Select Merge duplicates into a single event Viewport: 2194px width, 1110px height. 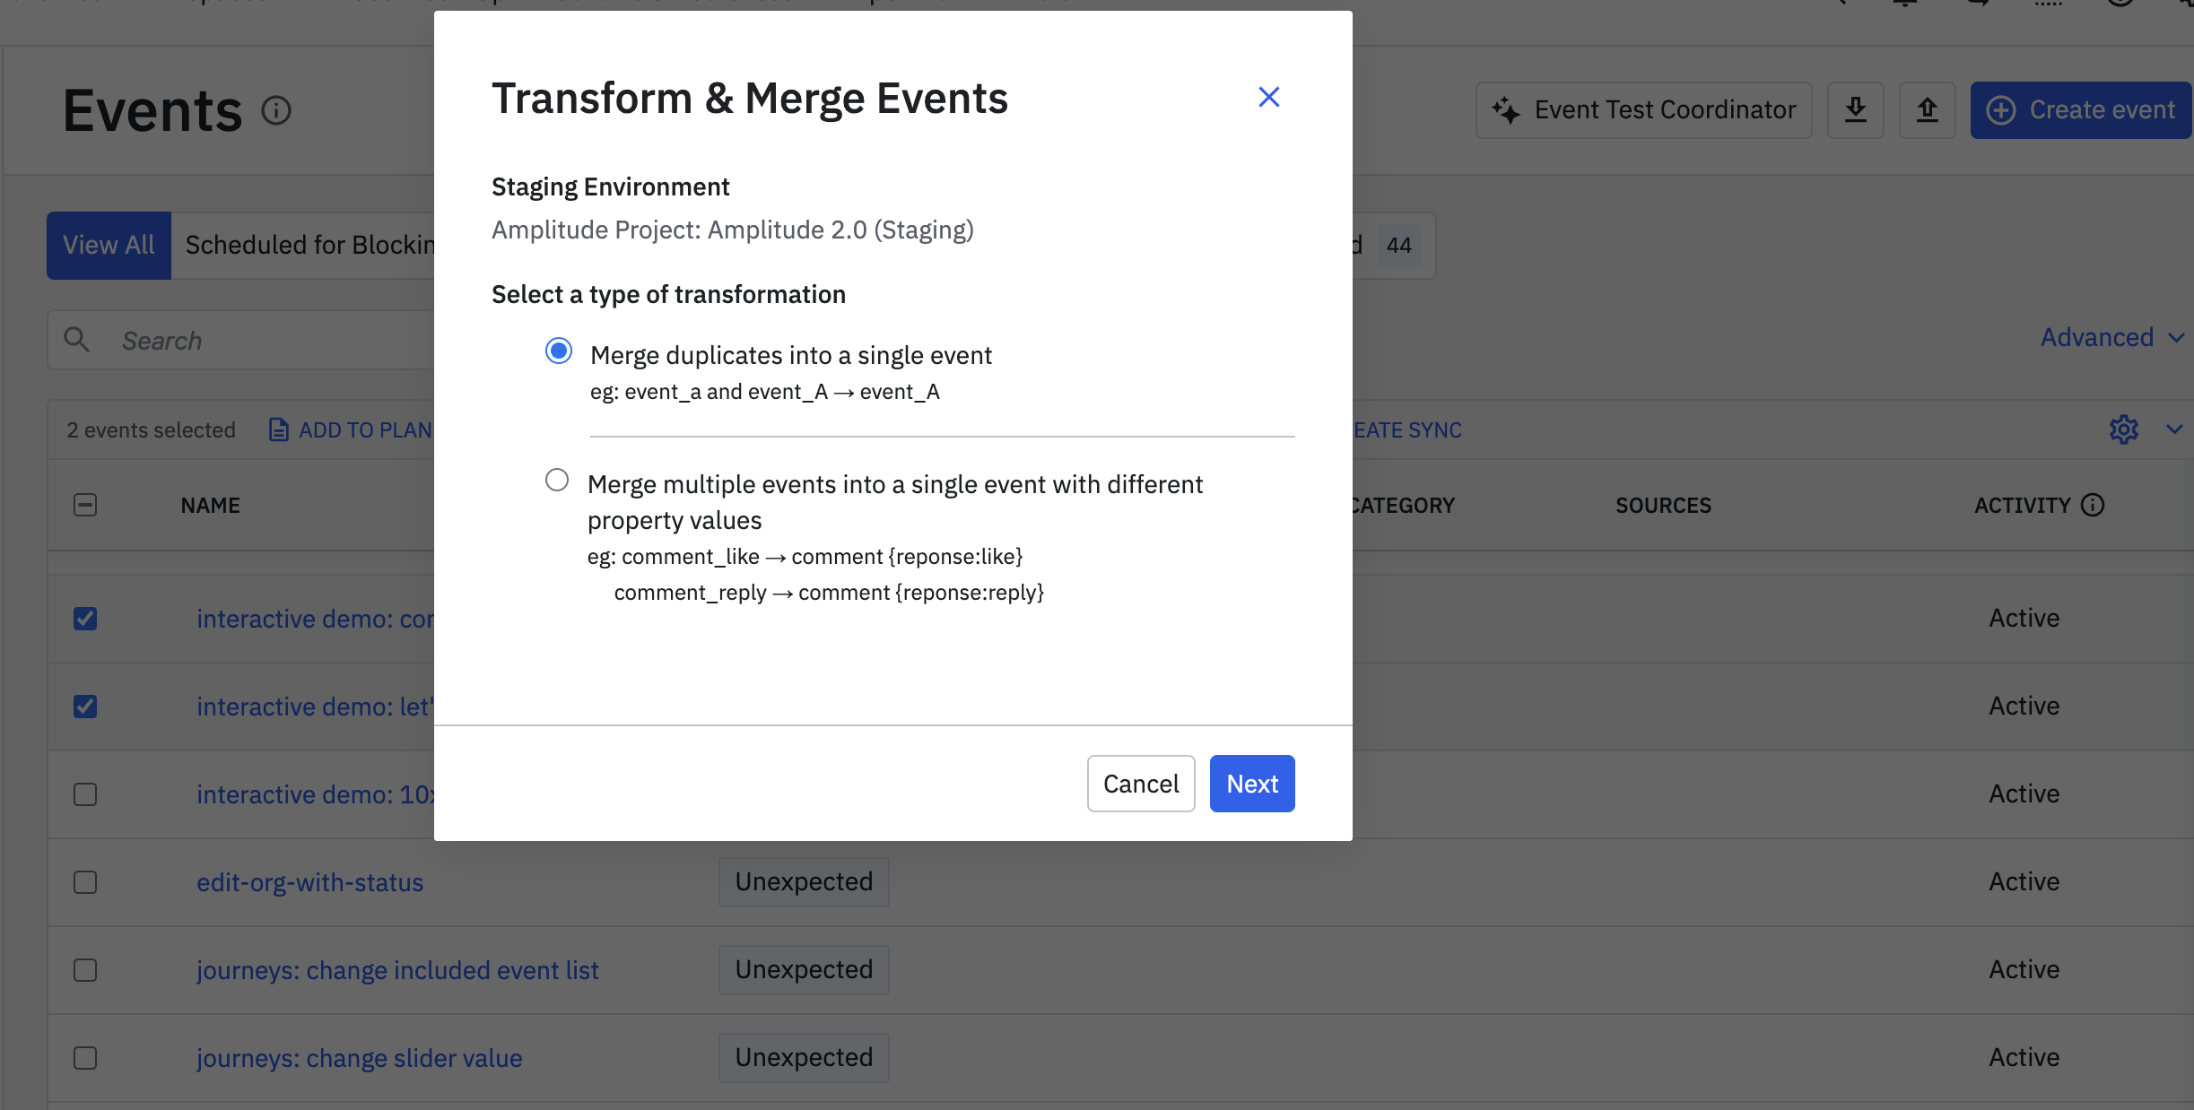coord(558,351)
